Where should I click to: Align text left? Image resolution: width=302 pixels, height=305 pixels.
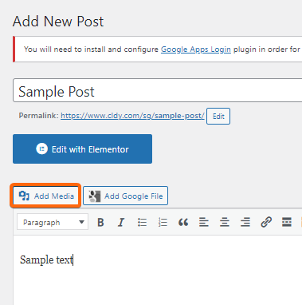coord(204,222)
